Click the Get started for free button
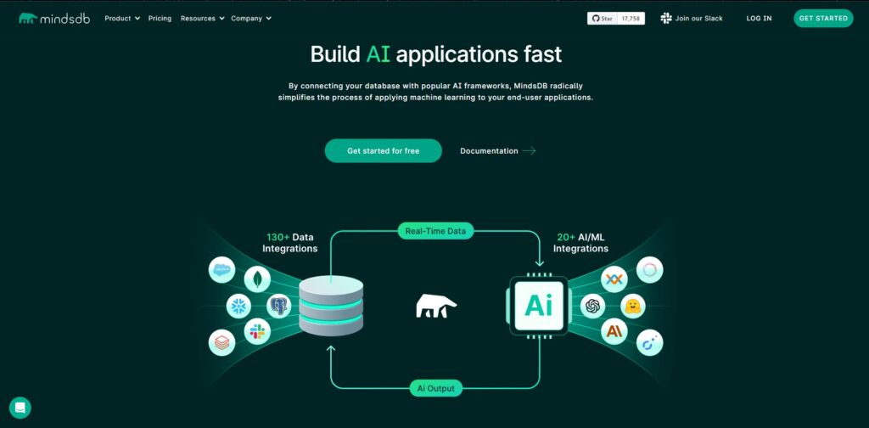The image size is (869, 428). [383, 151]
